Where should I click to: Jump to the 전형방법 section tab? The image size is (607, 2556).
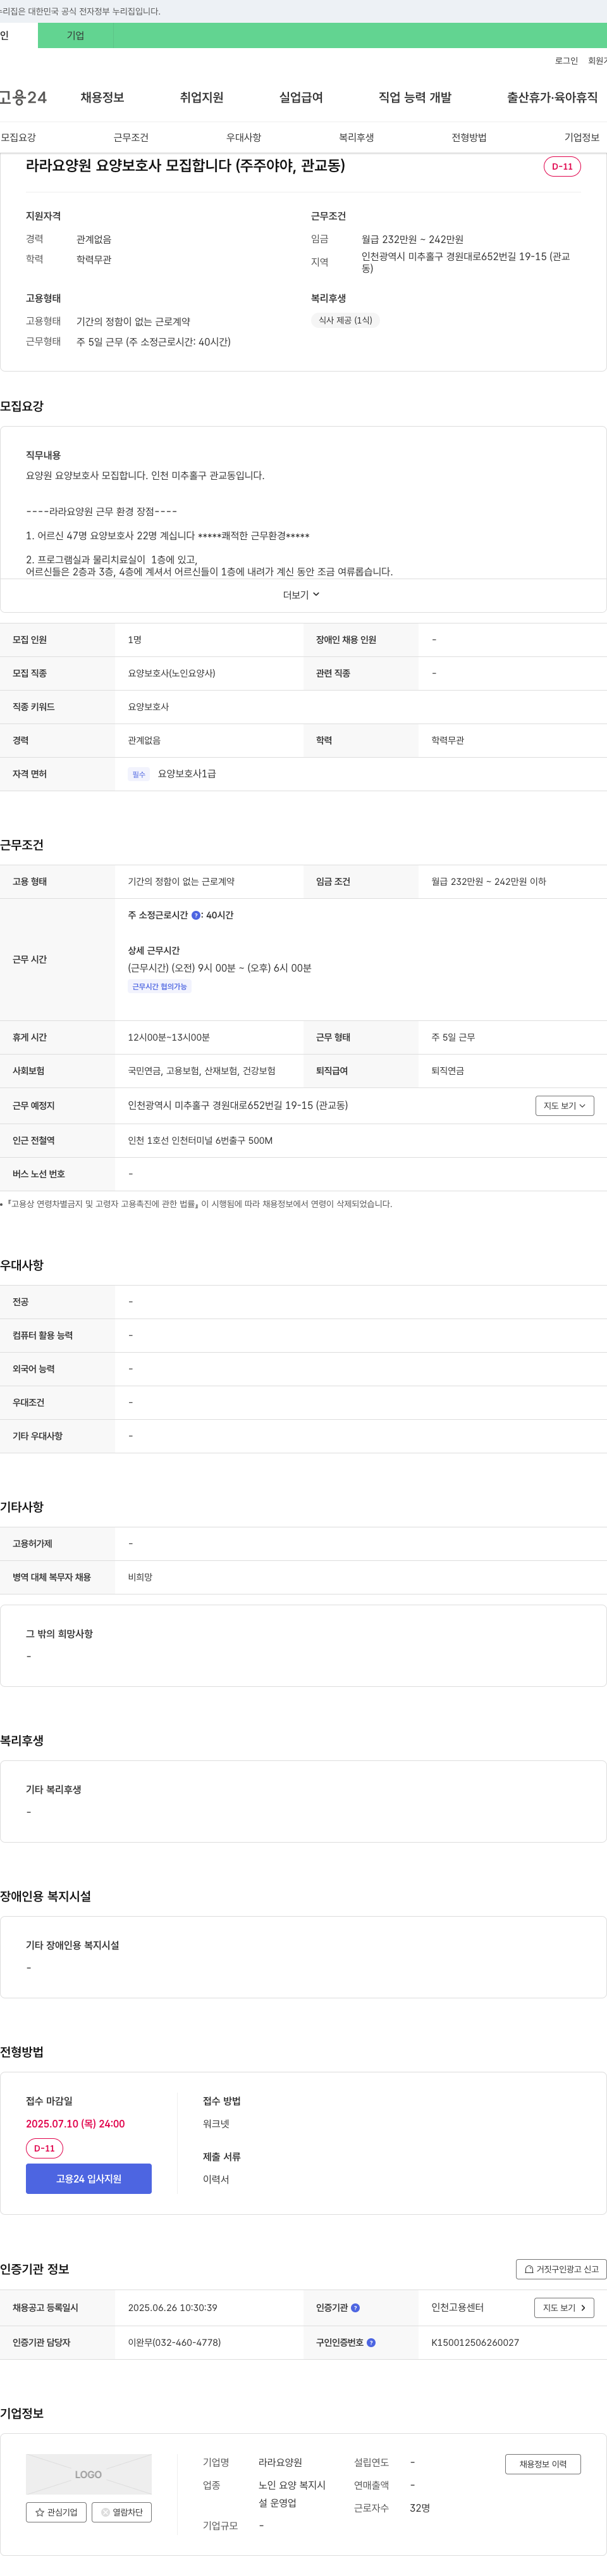pos(469,138)
